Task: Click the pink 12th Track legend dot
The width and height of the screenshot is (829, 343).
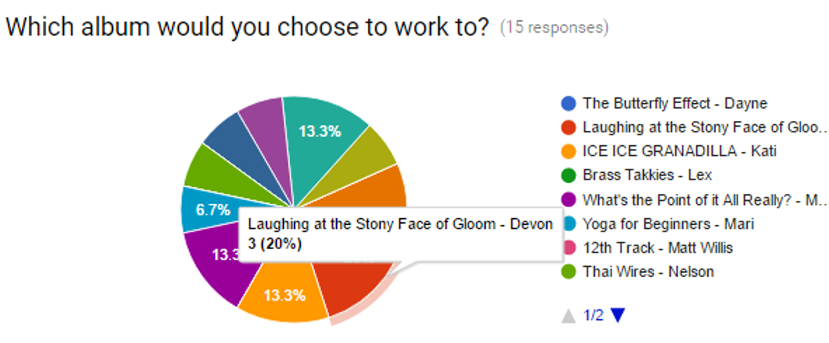Action: (x=568, y=248)
